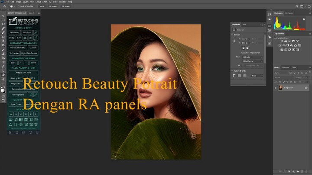
Task: Click the Layers search Kind field
Action: point(281,73)
